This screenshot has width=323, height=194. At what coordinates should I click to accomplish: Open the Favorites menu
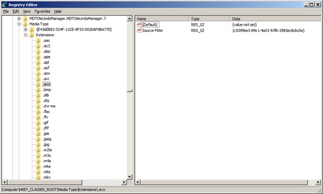[42, 11]
